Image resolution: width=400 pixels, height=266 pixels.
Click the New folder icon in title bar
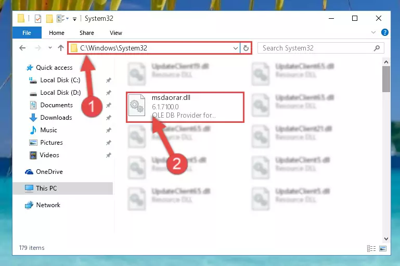(x=49, y=19)
